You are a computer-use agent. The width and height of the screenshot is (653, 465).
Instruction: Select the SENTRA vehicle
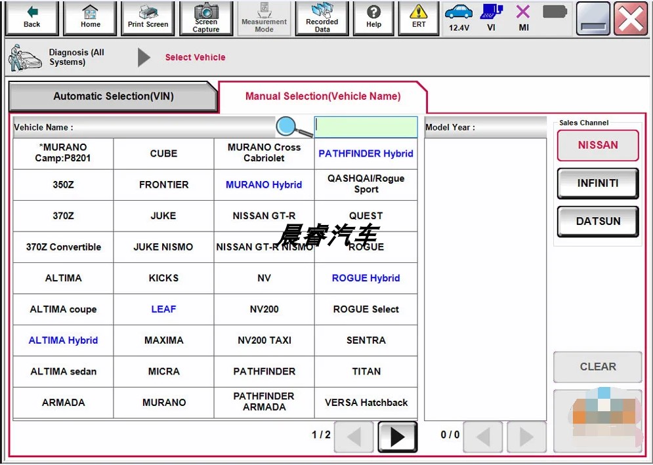366,340
